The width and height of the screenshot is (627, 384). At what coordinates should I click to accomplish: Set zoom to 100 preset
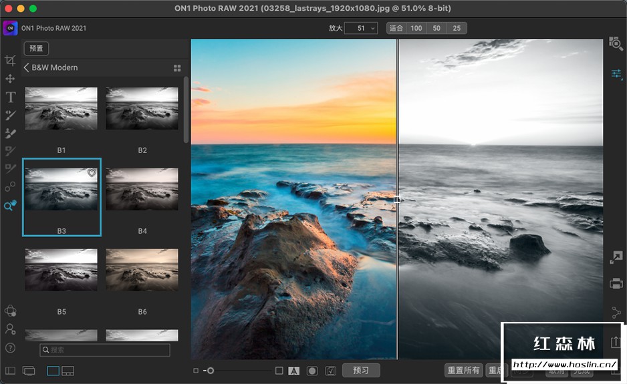tap(416, 28)
